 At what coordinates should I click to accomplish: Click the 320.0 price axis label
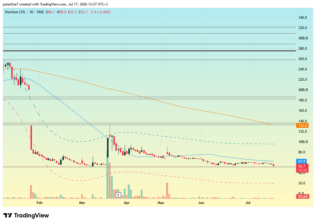pyautogui.click(x=303, y=28)
